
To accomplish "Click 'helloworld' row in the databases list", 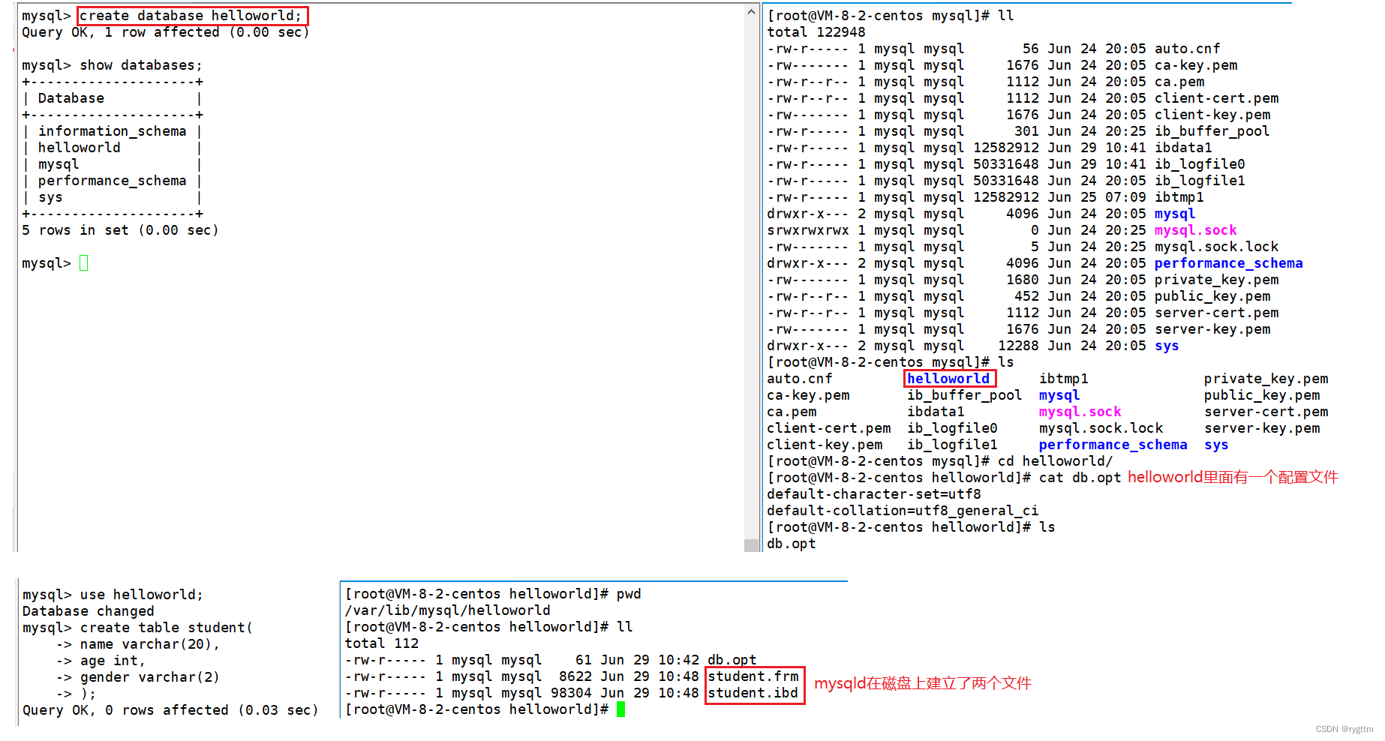I will [x=80, y=148].
